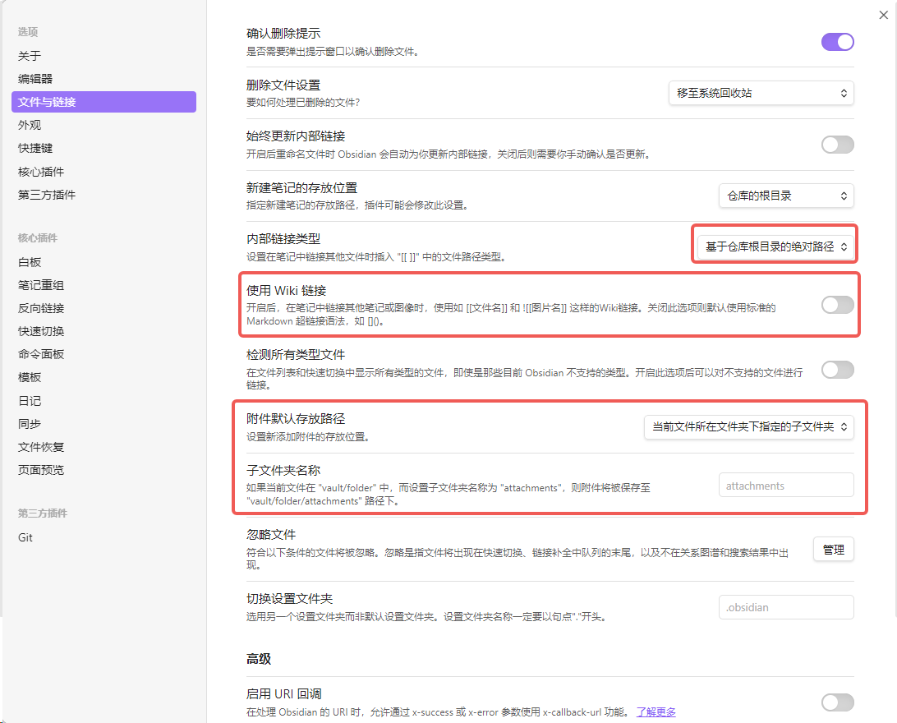This screenshot has height=723, width=897.
Task: Enable 检测所有类型文件 switch
Action: [838, 370]
